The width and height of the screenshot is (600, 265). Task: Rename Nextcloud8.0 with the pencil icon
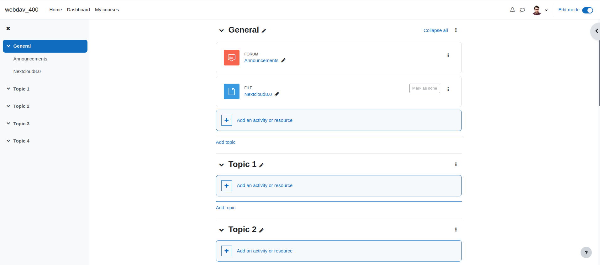coord(277,94)
